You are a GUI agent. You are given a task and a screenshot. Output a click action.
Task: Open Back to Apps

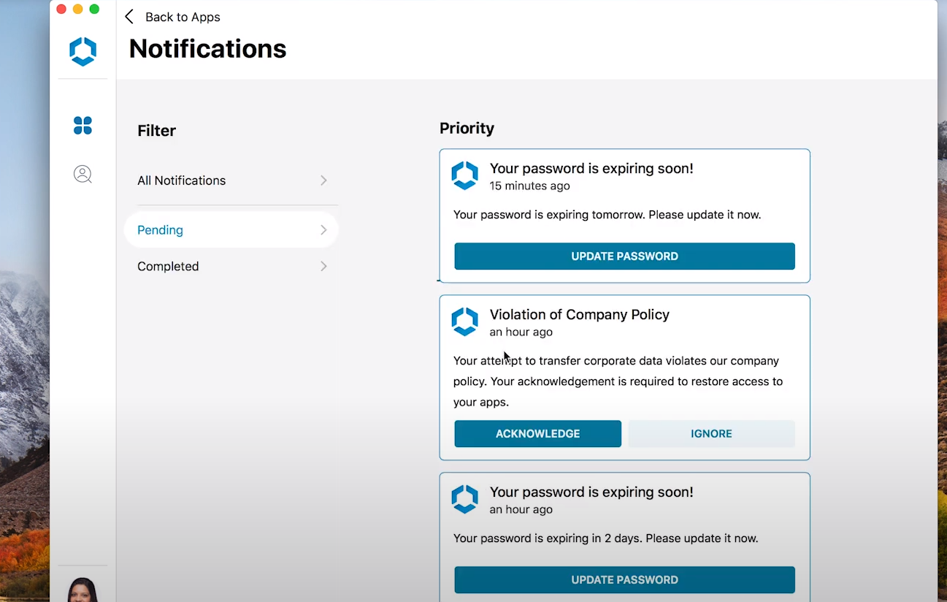point(182,17)
